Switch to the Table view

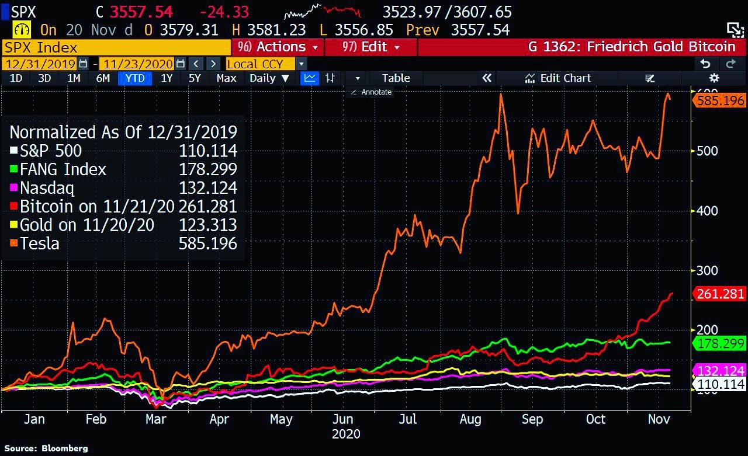396,78
